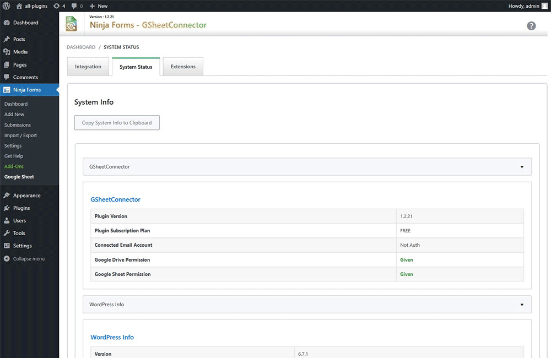Open the green Add-Ons submenu item
This screenshot has height=358, width=551.
tap(14, 166)
